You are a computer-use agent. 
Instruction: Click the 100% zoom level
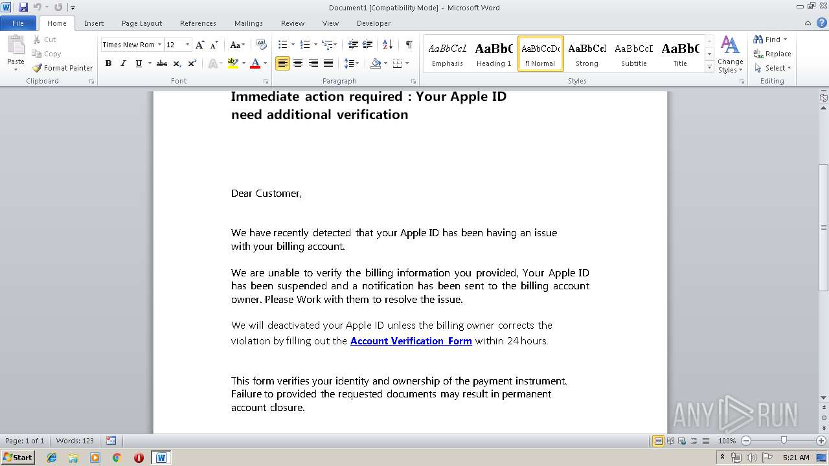[727, 441]
